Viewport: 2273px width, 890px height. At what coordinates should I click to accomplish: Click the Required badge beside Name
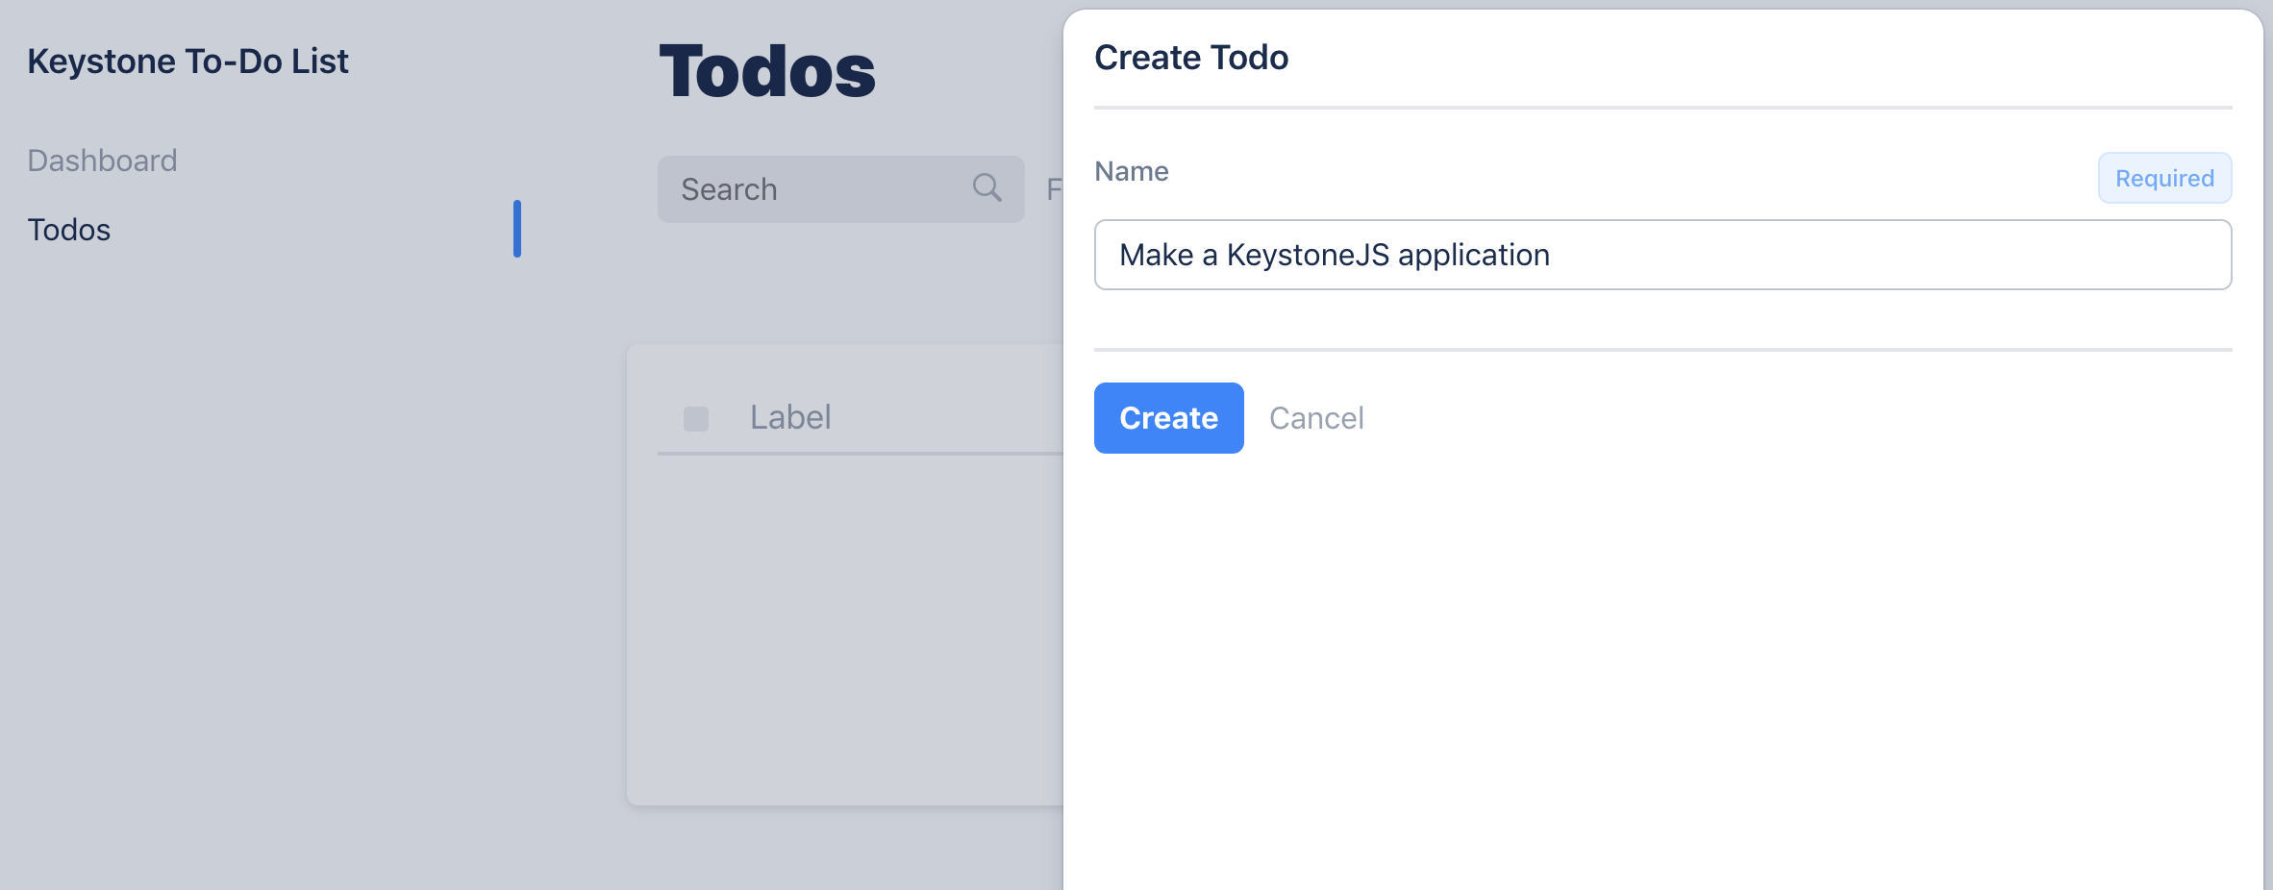(x=2164, y=178)
